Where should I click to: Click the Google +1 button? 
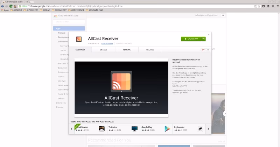[203, 50]
